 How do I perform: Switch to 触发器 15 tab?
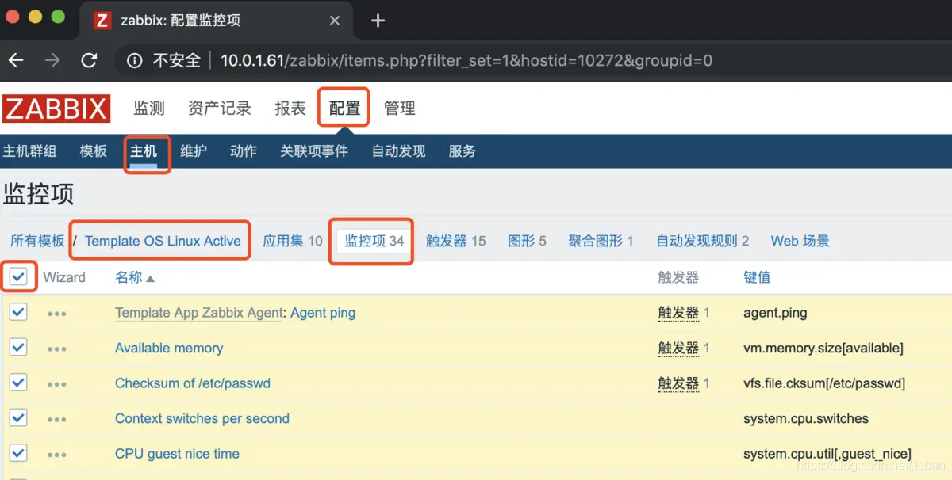pyautogui.click(x=455, y=241)
